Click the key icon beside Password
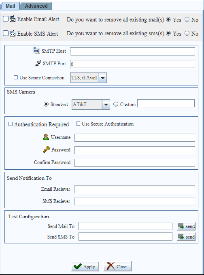 46,149
